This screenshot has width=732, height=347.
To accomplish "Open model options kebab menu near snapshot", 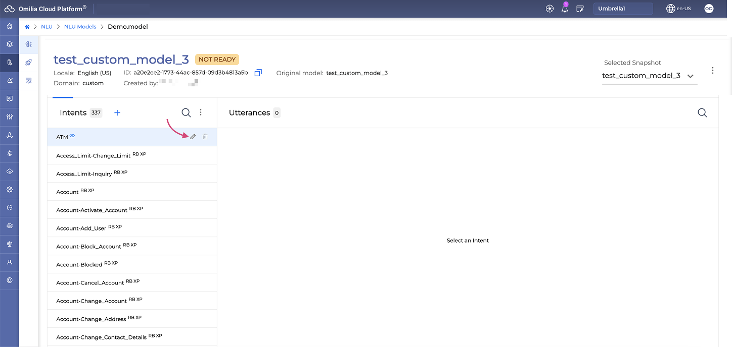I will click(x=712, y=71).
